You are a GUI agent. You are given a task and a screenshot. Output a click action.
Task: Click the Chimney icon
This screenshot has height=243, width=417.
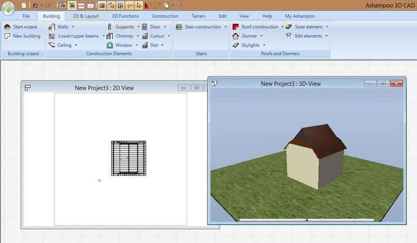pyautogui.click(x=110, y=36)
